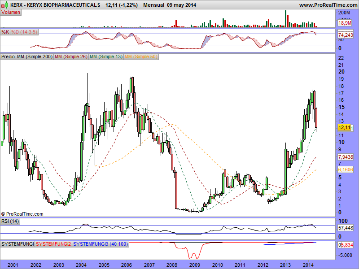Click the quote 12,11 (-1,22%) in header
Image resolution: width=359 pixels, height=269 pixels.
click(x=122, y=5)
